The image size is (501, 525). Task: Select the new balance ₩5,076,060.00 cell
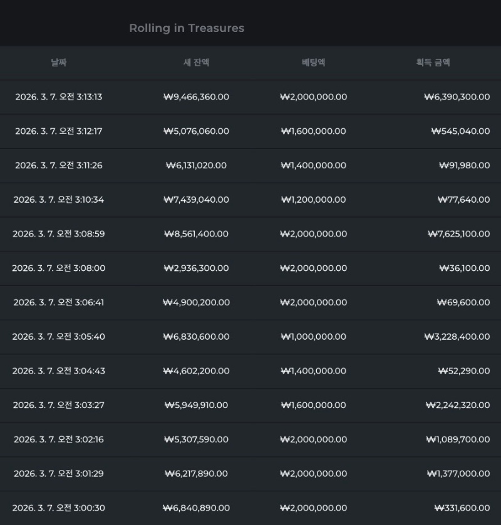tap(196, 131)
